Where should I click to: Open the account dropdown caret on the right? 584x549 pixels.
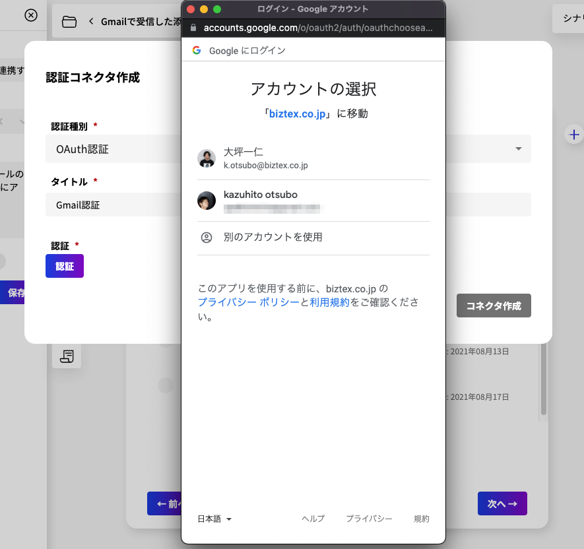pyautogui.click(x=519, y=148)
